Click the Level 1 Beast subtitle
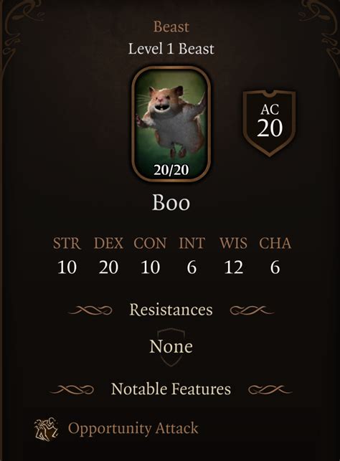Viewport: 340px width, 461px height. click(171, 49)
